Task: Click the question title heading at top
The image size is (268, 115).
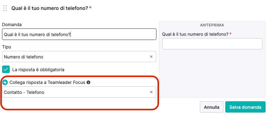Action: point(49,8)
